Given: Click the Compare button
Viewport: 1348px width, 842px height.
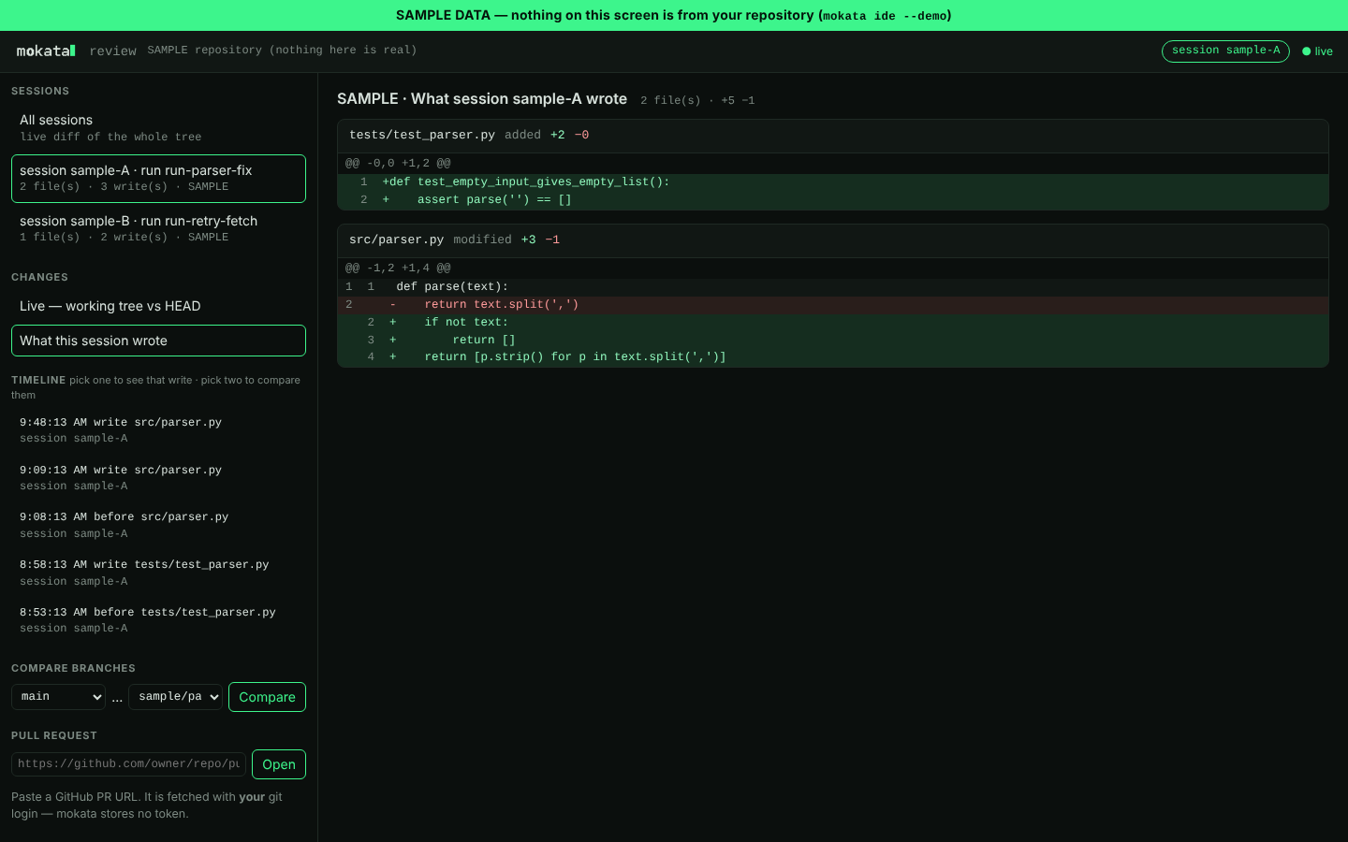Looking at the screenshot, I should tap(267, 697).
